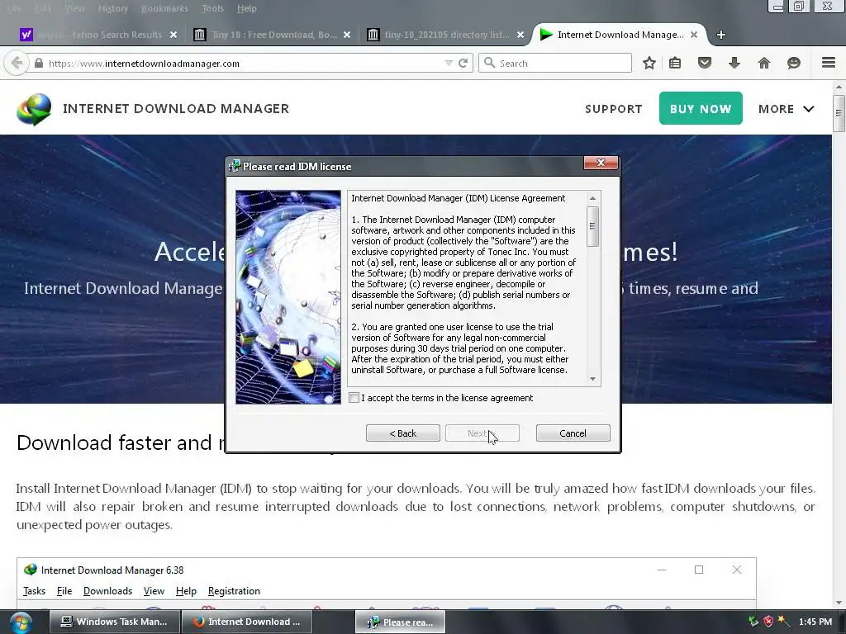Open the Firefox View menu
The width and height of the screenshot is (846, 634).
[x=74, y=8]
